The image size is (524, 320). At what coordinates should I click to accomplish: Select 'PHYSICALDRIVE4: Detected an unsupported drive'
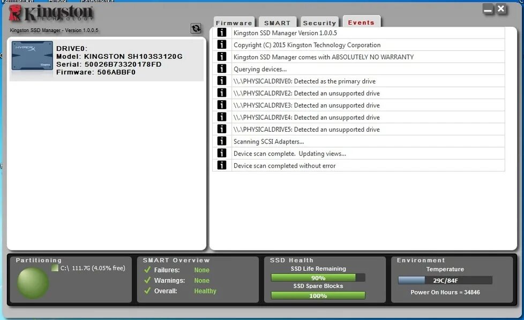pyautogui.click(x=306, y=117)
